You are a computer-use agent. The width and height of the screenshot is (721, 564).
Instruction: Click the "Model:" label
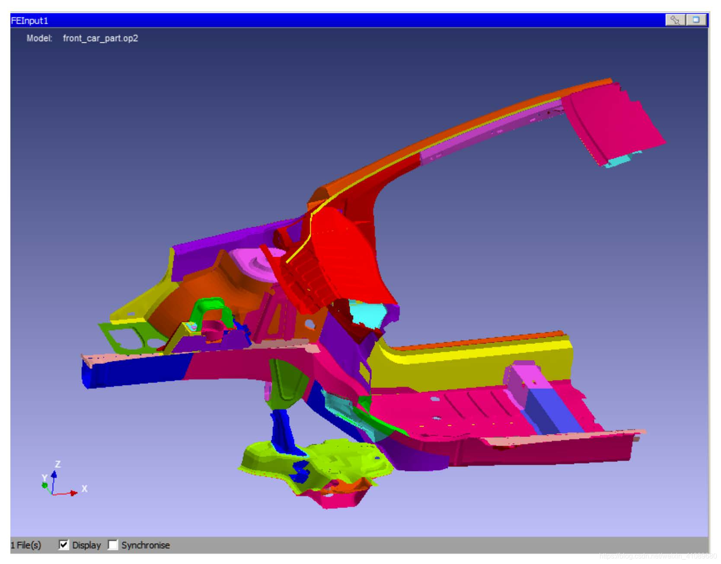(x=39, y=38)
